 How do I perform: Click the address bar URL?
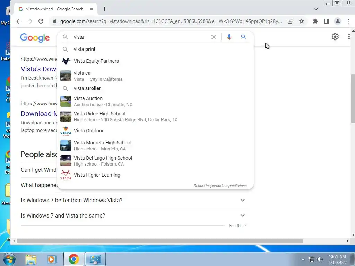[x=171, y=21]
